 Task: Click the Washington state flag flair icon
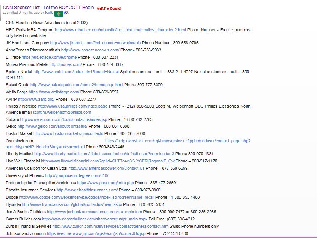59,14
